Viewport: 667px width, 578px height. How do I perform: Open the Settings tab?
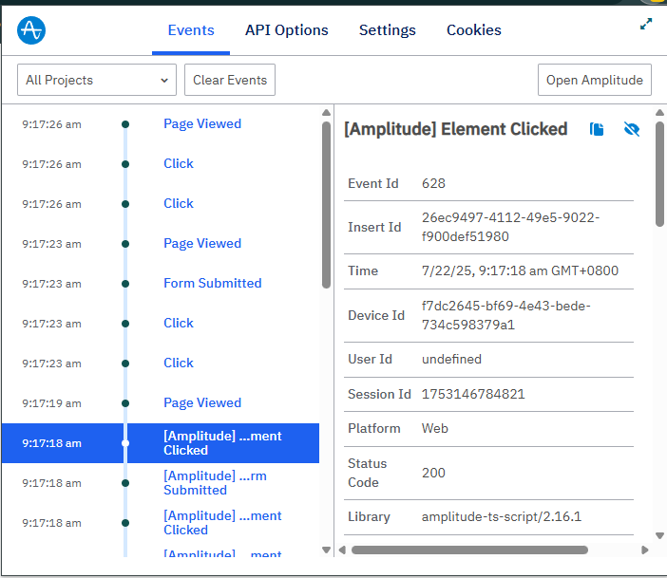[387, 30]
